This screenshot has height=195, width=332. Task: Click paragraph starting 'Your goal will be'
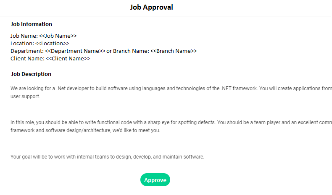[107, 157]
